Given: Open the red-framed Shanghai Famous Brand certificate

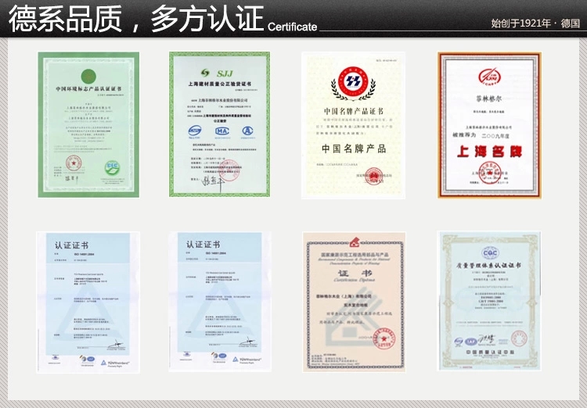Looking at the screenshot, I should pos(489,124).
